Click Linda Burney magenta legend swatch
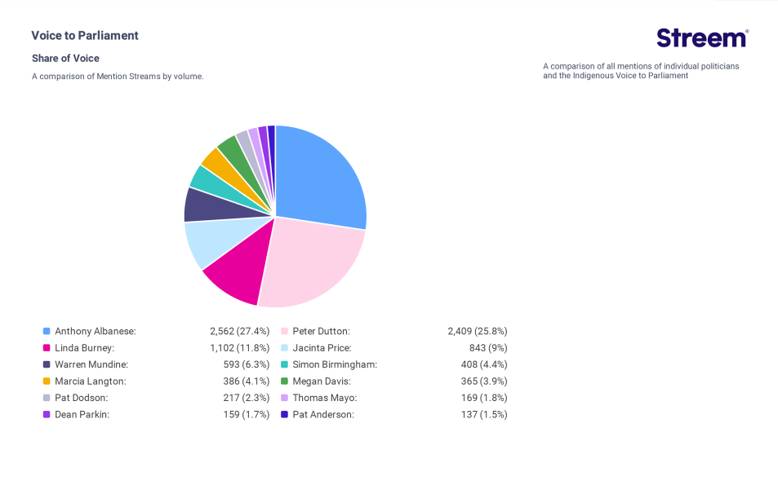 click(47, 348)
